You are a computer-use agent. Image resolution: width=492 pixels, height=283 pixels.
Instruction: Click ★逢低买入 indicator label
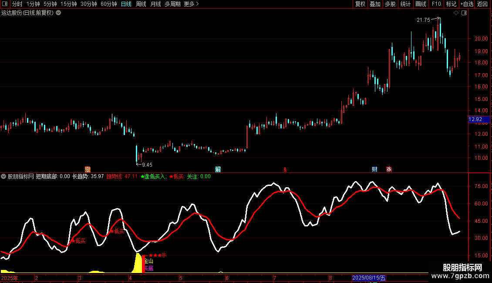154,176
